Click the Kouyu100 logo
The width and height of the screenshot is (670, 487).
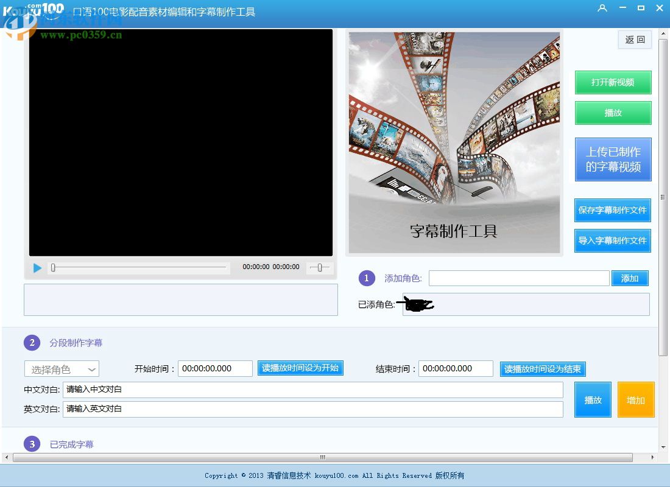[33, 8]
